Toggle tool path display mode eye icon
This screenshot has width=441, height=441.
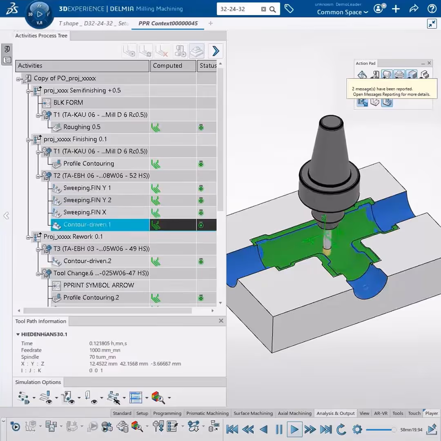pos(46,398)
